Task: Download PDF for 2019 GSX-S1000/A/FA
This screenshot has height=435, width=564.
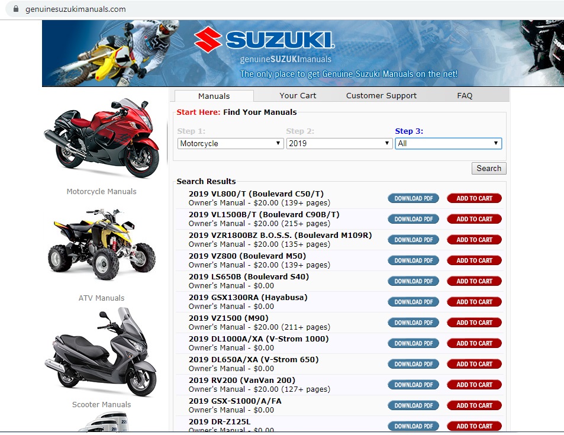Action: point(413,405)
